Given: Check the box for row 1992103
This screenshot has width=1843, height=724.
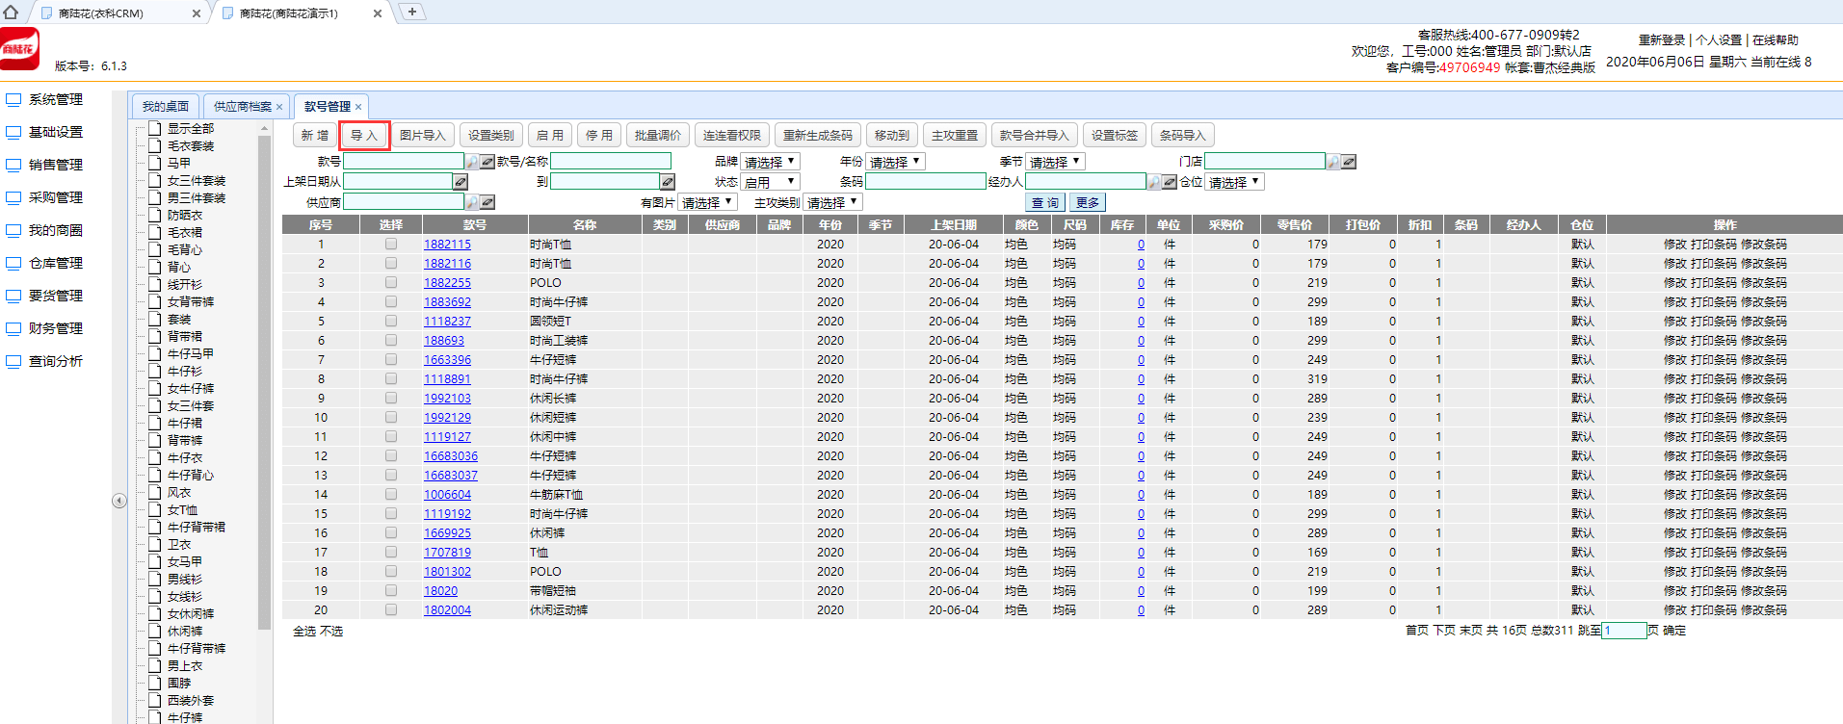Looking at the screenshot, I should click(x=391, y=398).
